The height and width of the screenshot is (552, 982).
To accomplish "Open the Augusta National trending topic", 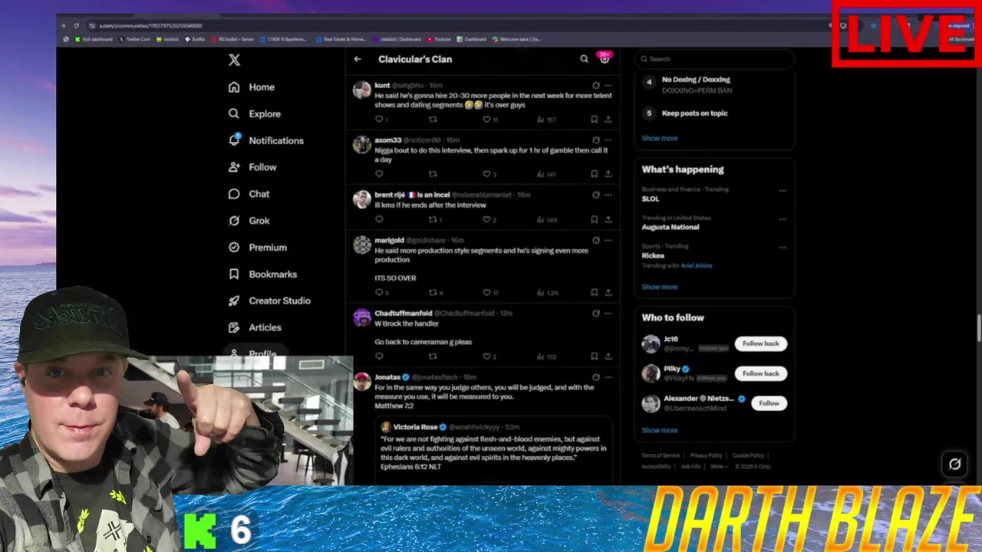I will point(671,227).
